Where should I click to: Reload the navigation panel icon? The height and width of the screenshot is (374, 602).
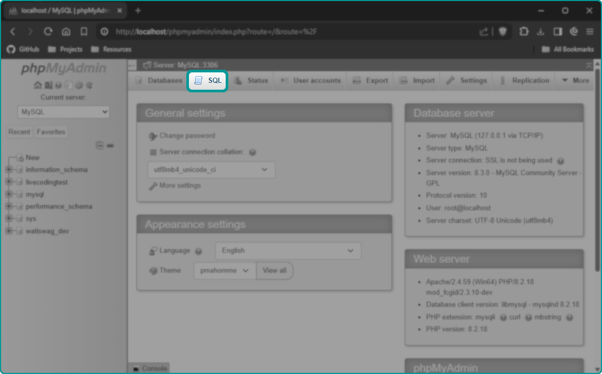click(89, 85)
